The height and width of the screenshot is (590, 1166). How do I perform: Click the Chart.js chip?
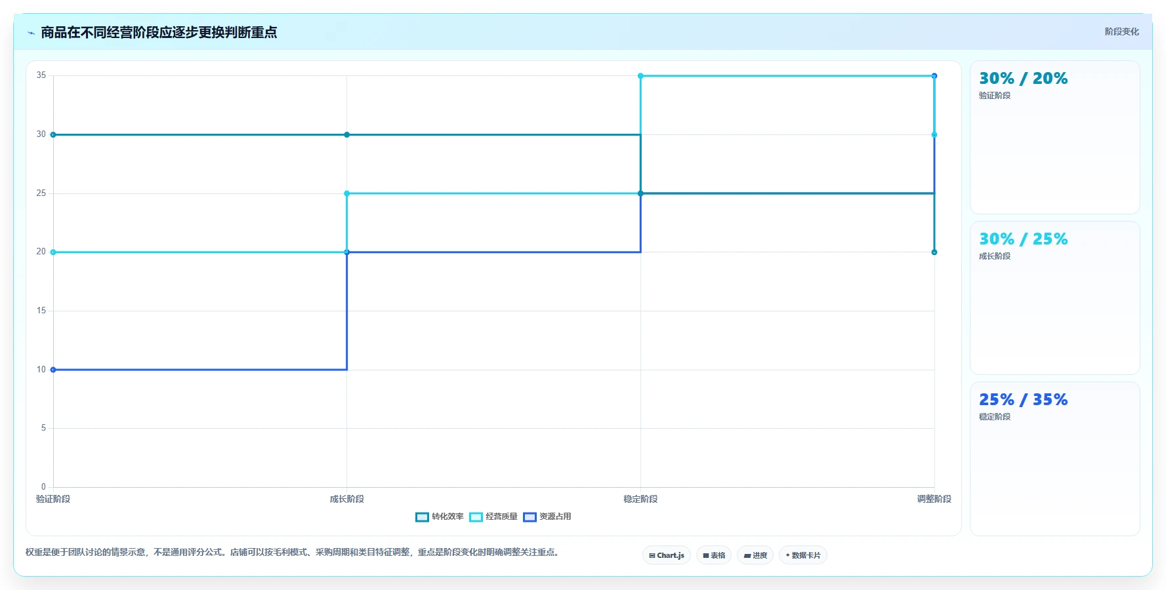click(x=666, y=555)
